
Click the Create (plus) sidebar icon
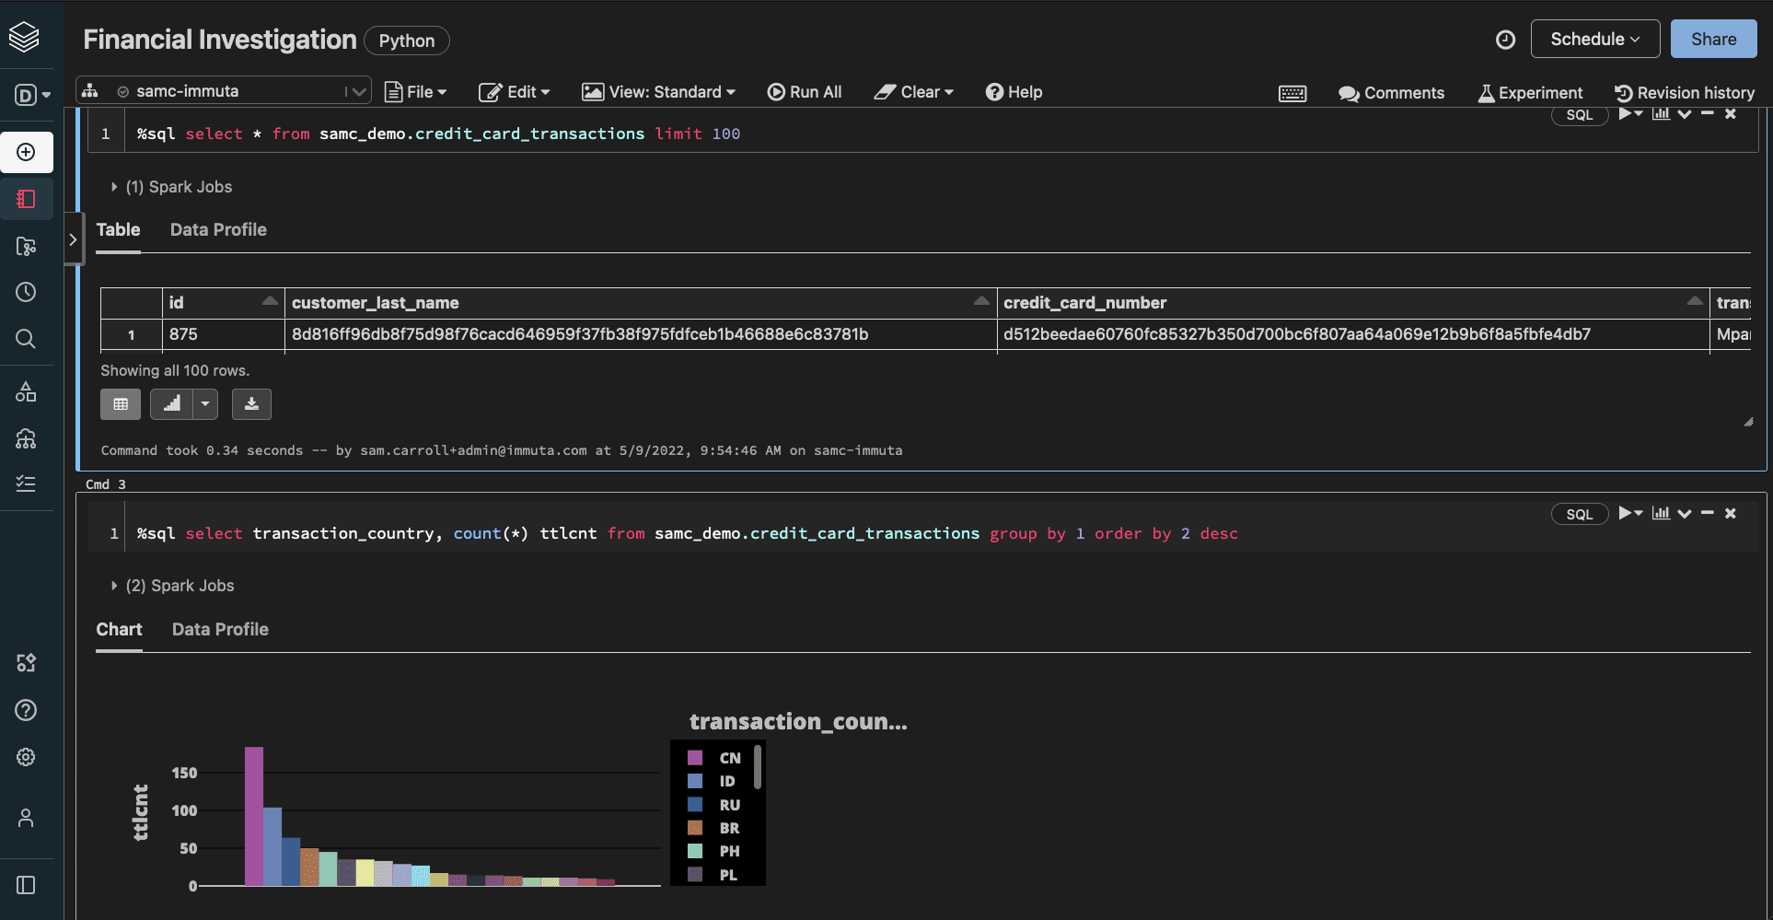[26, 152]
